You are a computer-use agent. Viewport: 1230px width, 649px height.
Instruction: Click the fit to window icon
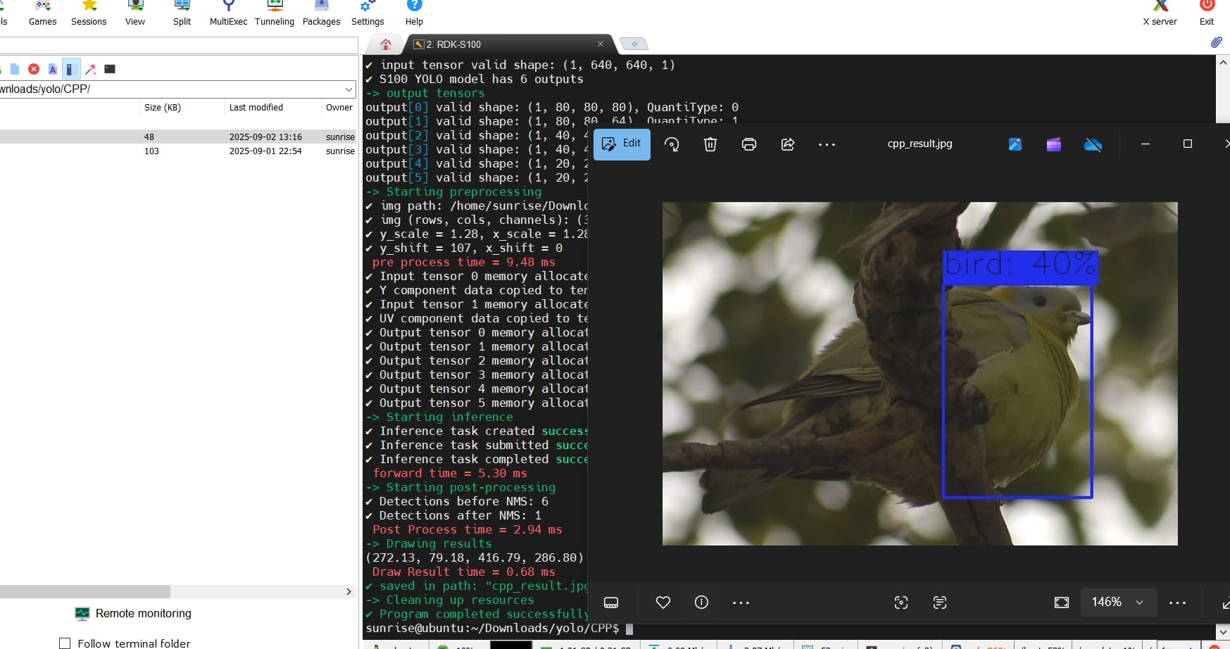[1061, 603]
